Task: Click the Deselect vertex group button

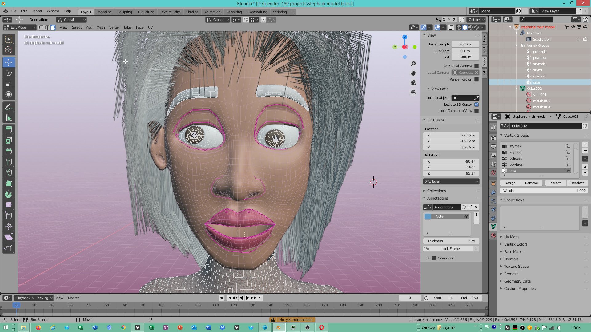Action: (x=577, y=183)
